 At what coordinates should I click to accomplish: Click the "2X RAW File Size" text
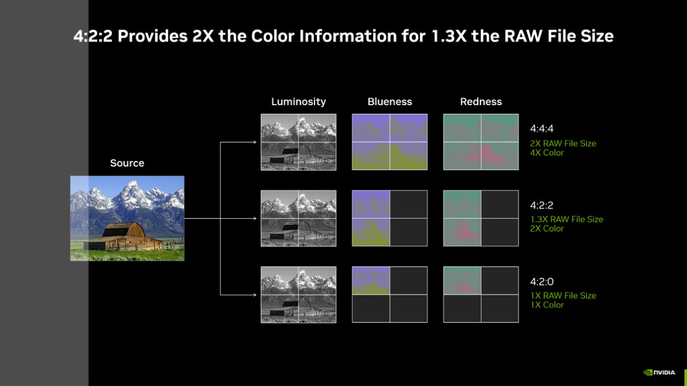click(x=563, y=144)
